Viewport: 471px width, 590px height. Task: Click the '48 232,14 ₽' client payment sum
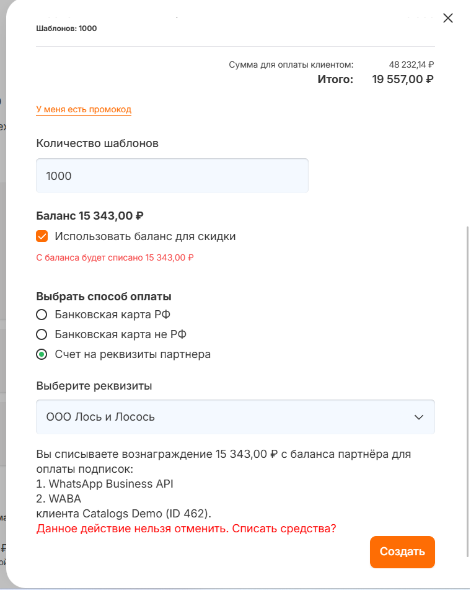coord(411,64)
